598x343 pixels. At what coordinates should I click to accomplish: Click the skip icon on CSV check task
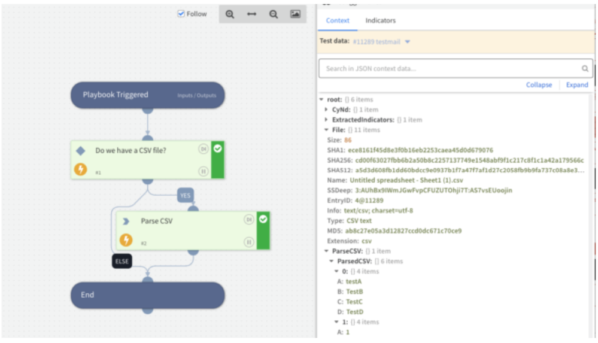coord(204,149)
